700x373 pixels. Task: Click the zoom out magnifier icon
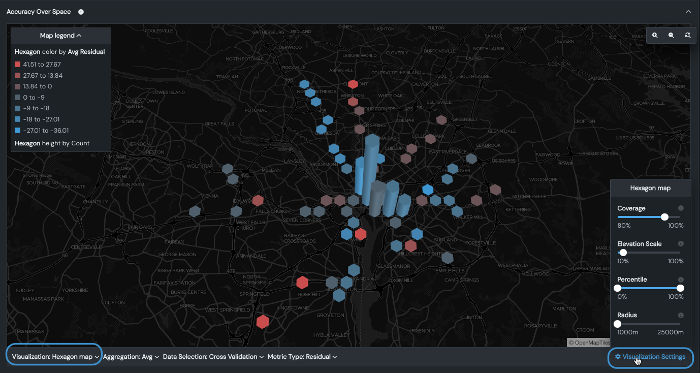pyautogui.click(x=672, y=36)
